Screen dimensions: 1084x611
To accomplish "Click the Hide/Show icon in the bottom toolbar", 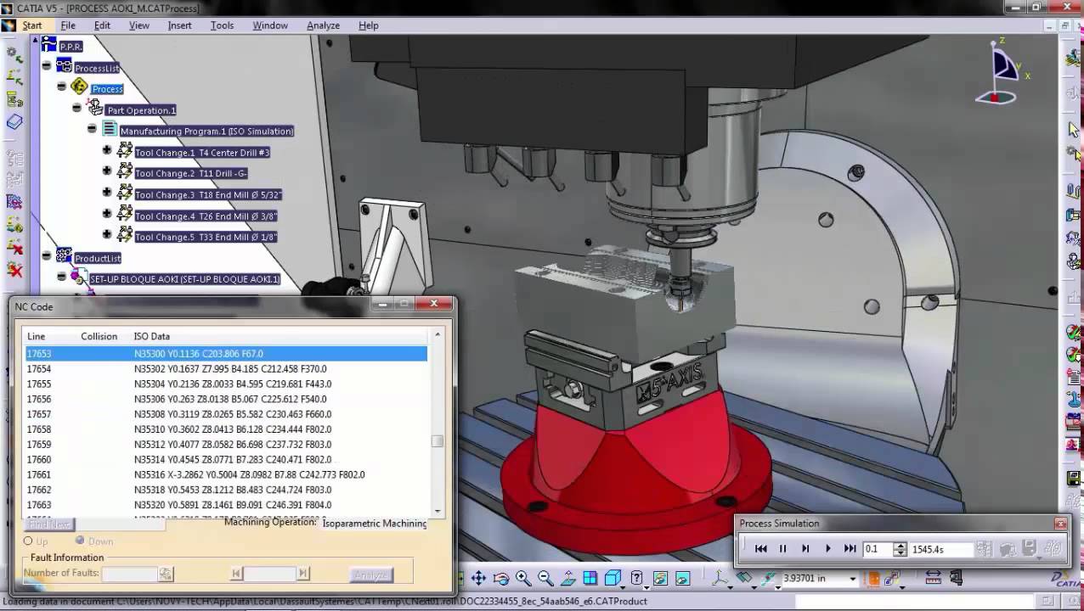I will click(659, 579).
